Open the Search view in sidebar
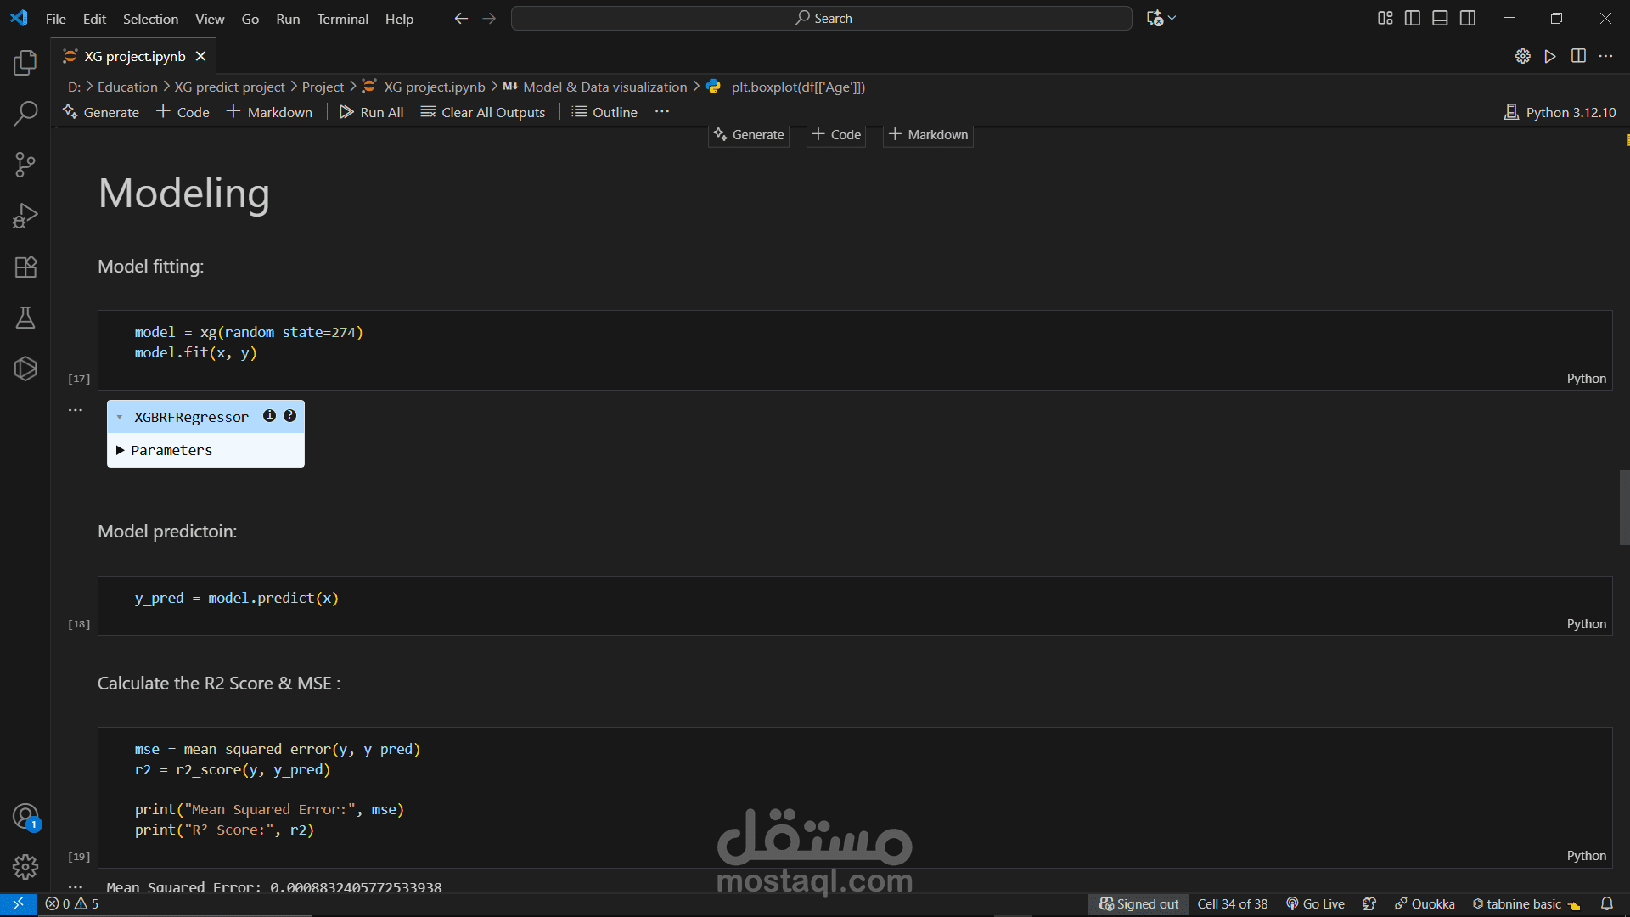The image size is (1630, 917). [x=25, y=113]
